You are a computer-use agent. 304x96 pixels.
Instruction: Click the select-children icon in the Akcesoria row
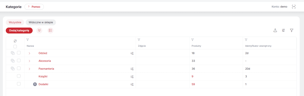(x=13, y=61)
